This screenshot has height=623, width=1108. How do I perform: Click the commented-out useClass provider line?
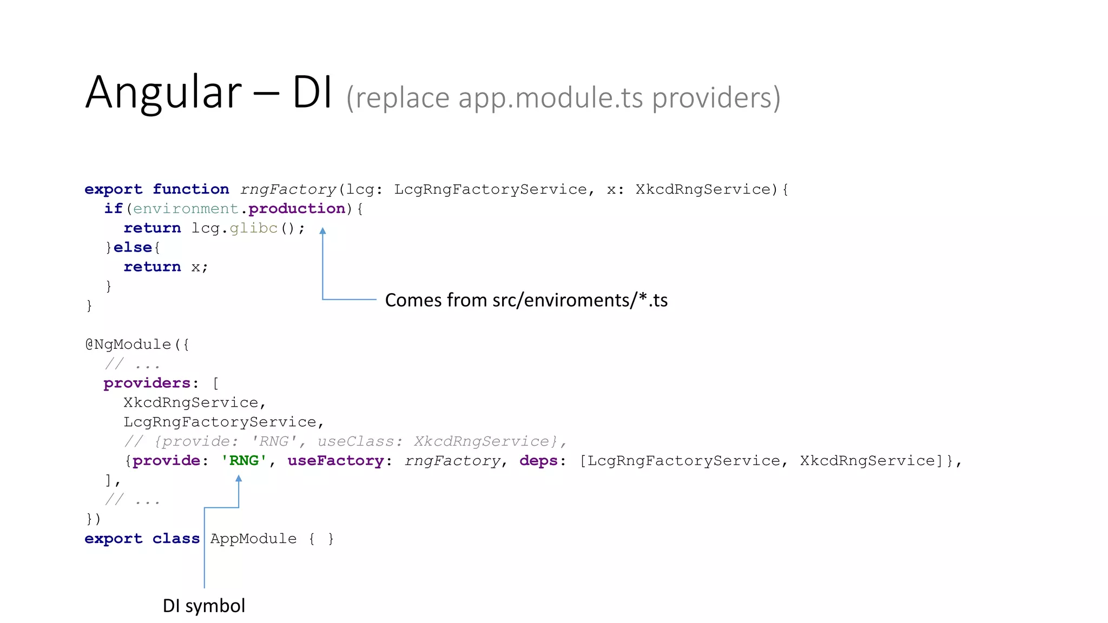coord(345,442)
